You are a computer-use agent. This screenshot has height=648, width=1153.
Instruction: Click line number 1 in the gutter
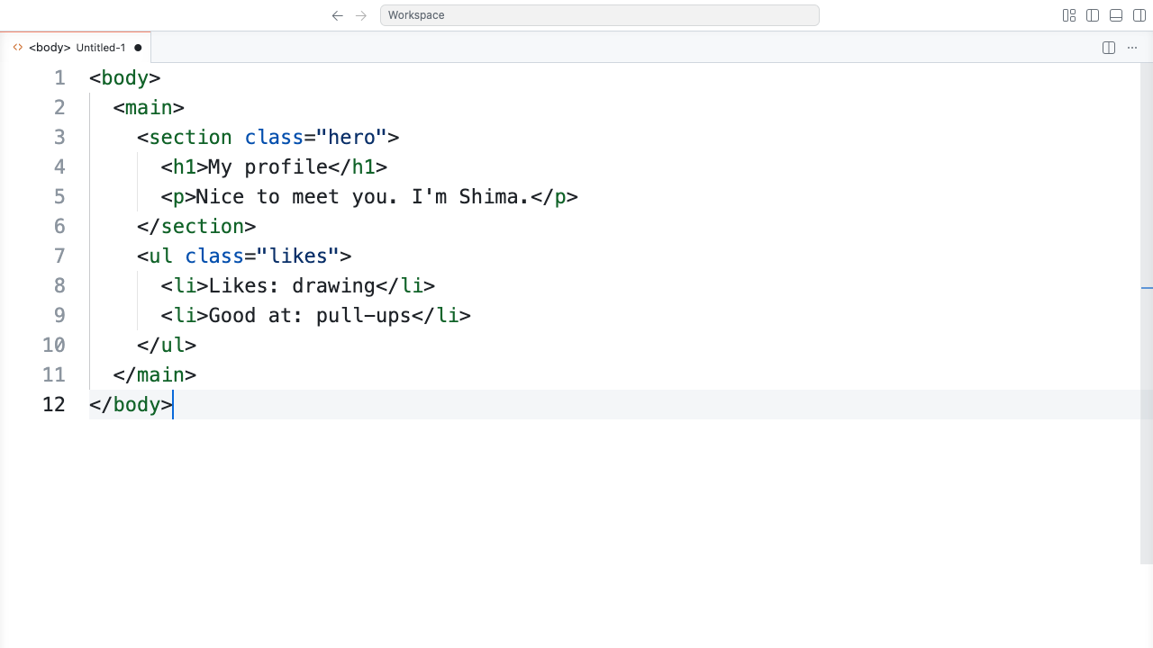[59, 78]
